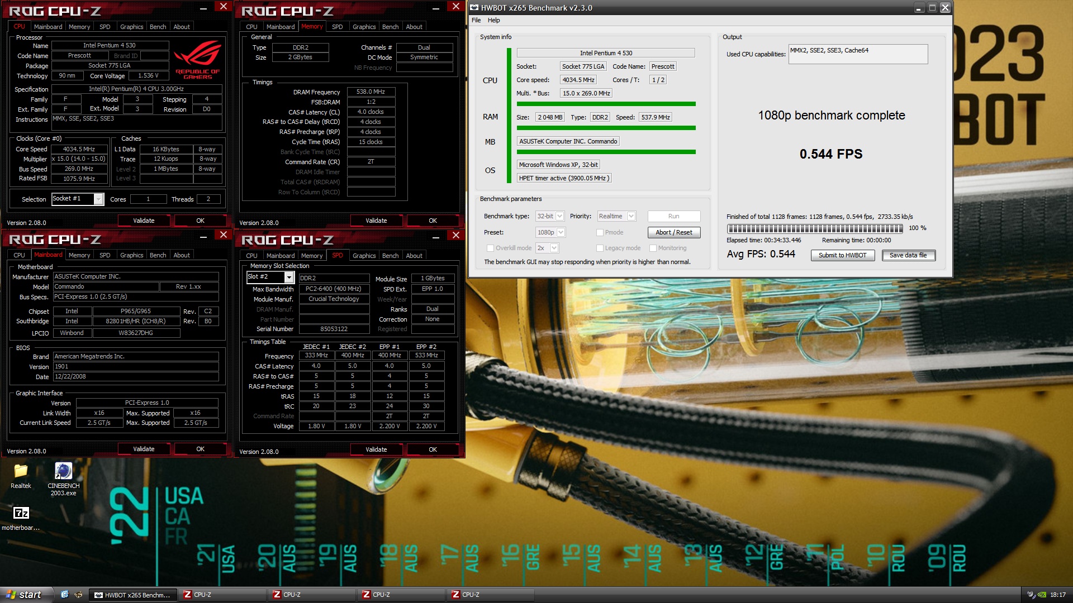
Task: Click the Used CPU capabilities text box
Action: click(858, 54)
